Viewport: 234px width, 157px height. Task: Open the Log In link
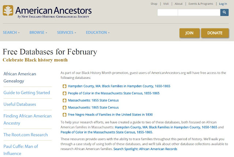click(223, 4)
